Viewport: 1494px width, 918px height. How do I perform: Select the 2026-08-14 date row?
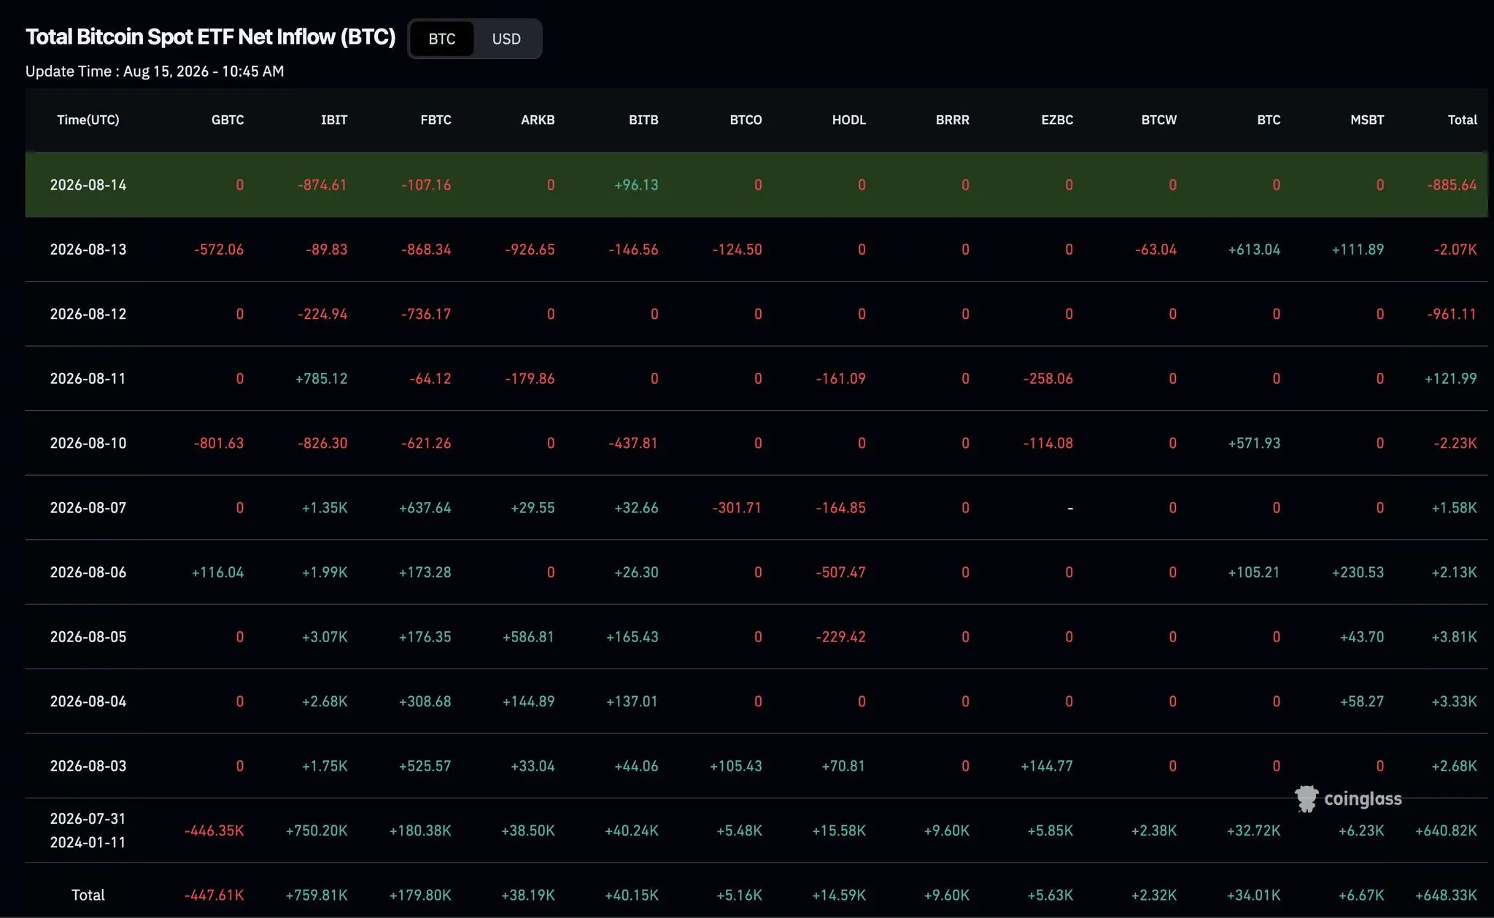pyautogui.click(x=756, y=185)
